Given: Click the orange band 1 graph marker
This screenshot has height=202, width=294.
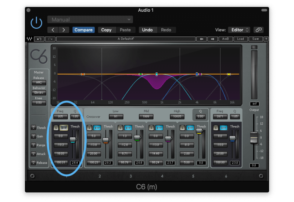Looking at the screenshot, I should tap(83, 74).
